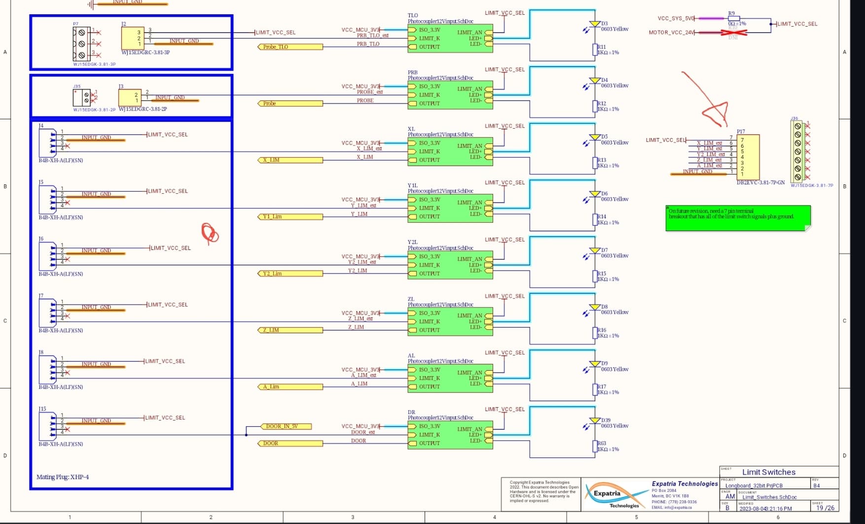Open the DR photocoupler sheet block
The height and width of the screenshot is (524, 865).
(x=450, y=435)
